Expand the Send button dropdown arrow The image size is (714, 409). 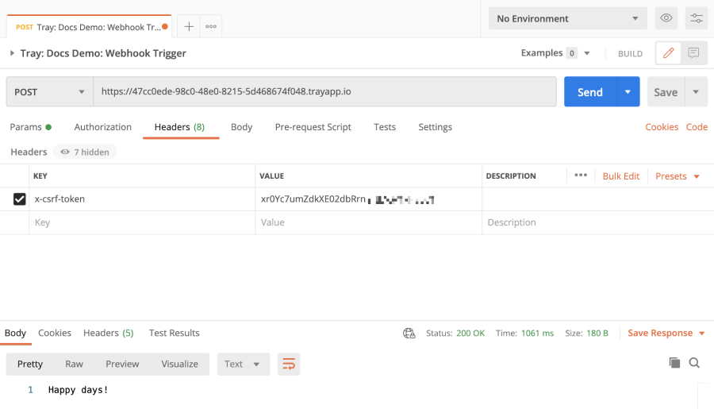point(628,92)
